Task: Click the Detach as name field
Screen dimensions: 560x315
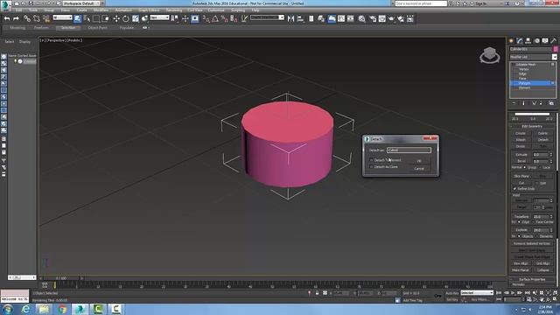Action: 409,150
